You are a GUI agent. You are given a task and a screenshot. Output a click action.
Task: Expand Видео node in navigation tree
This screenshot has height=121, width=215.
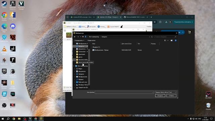tap(75, 69)
